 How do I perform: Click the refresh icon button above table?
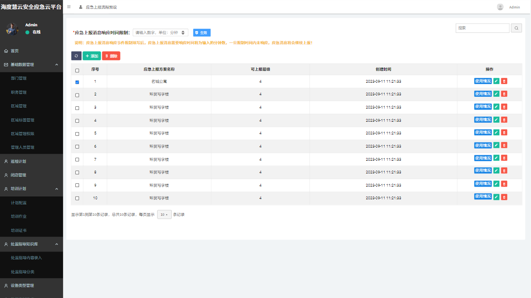76,56
